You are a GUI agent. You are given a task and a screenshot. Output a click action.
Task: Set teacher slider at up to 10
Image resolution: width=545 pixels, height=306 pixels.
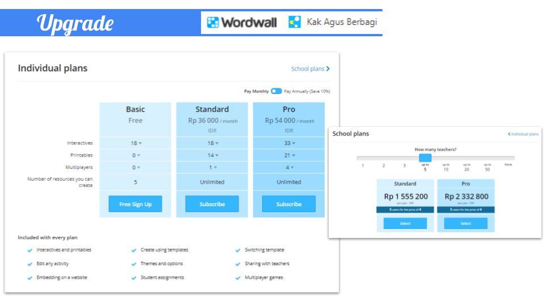click(x=446, y=167)
